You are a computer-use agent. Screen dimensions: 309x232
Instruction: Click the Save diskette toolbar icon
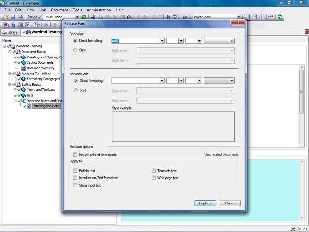[x=13, y=17]
